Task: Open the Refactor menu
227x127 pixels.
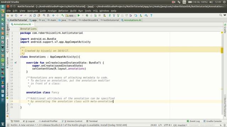Action: (x=63, y=11)
